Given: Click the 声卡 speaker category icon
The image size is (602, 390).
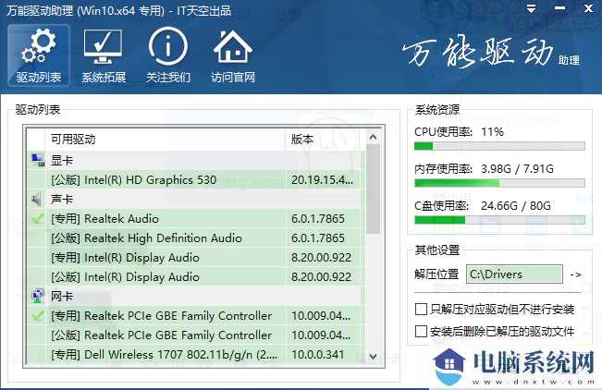Looking at the screenshot, I should (37, 199).
